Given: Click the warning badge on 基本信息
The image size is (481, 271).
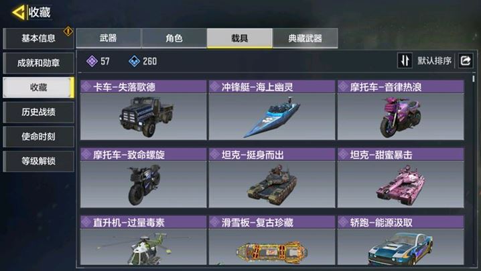Looking at the screenshot, I should click(68, 31).
